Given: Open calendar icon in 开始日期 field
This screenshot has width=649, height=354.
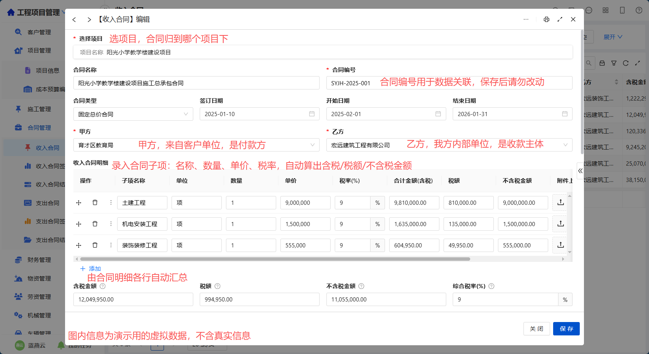Looking at the screenshot, I should [438, 114].
